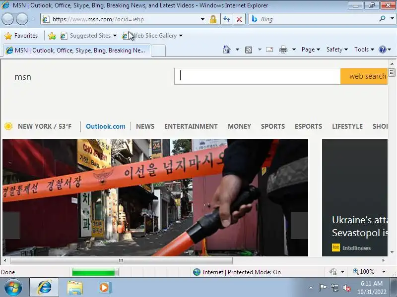Click the vertical scrollbar up arrow
The width and height of the screenshot is (397, 297).
(392, 64)
